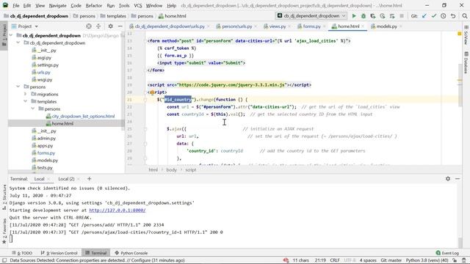Hide the Project panel
The image size is (470, 264).
click(x=120, y=26)
